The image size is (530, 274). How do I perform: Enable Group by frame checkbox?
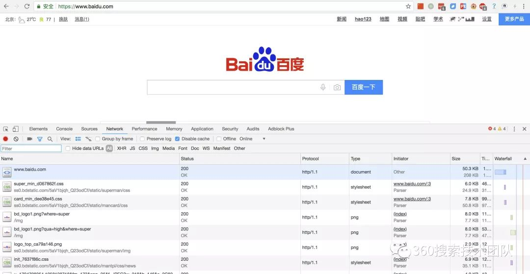point(98,139)
